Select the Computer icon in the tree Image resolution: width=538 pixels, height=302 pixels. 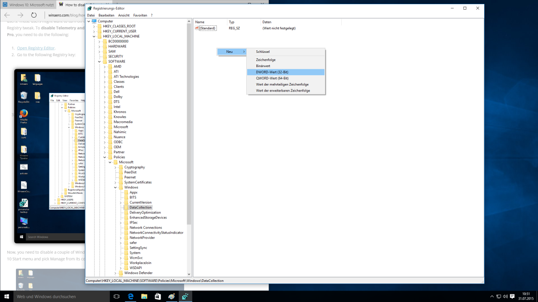94,21
